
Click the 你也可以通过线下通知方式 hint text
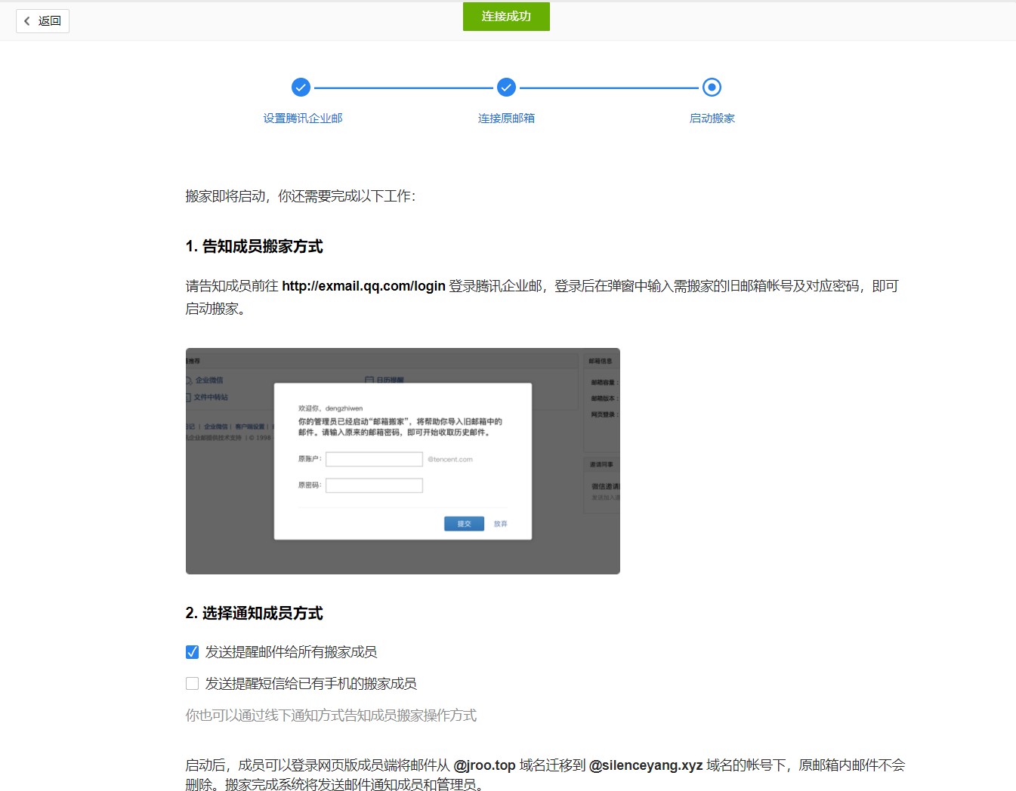(x=331, y=716)
